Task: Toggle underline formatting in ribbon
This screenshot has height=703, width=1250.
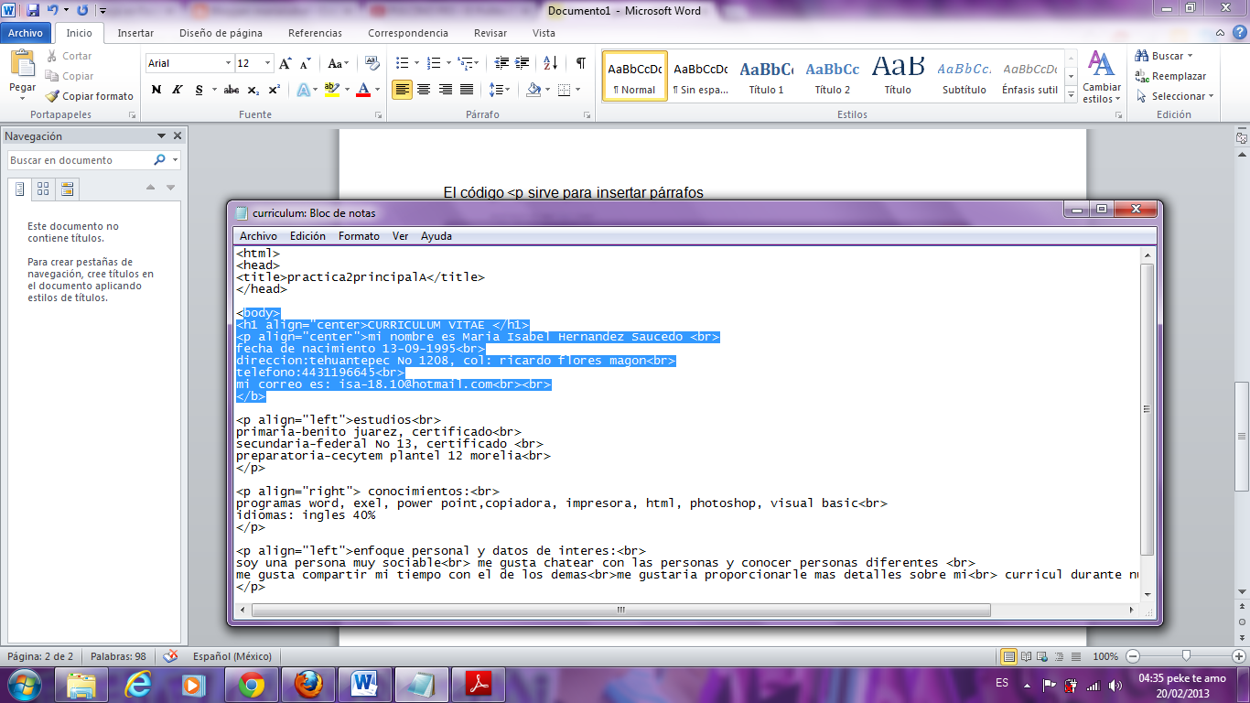Action: pyautogui.click(x=197, y=90)
